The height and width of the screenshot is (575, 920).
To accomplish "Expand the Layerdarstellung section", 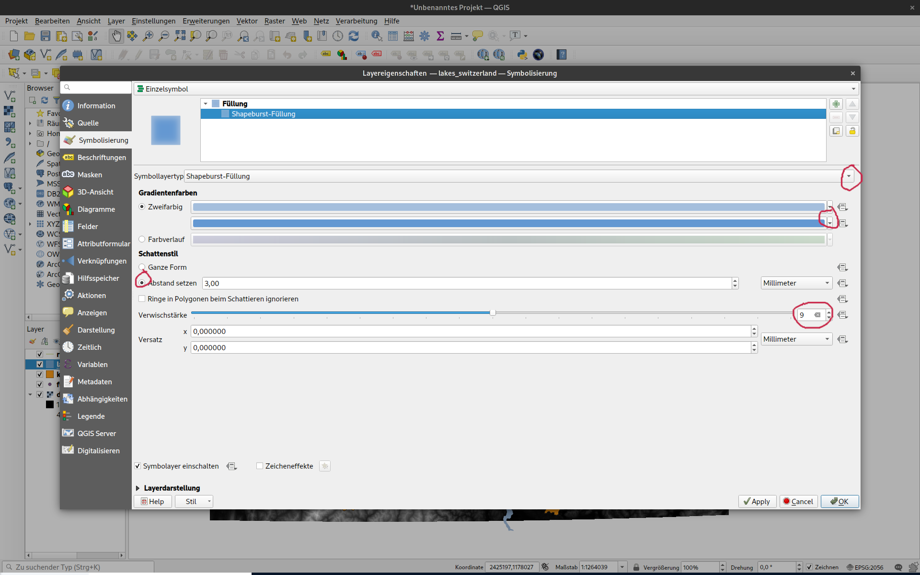I will (x=138, y=488).
